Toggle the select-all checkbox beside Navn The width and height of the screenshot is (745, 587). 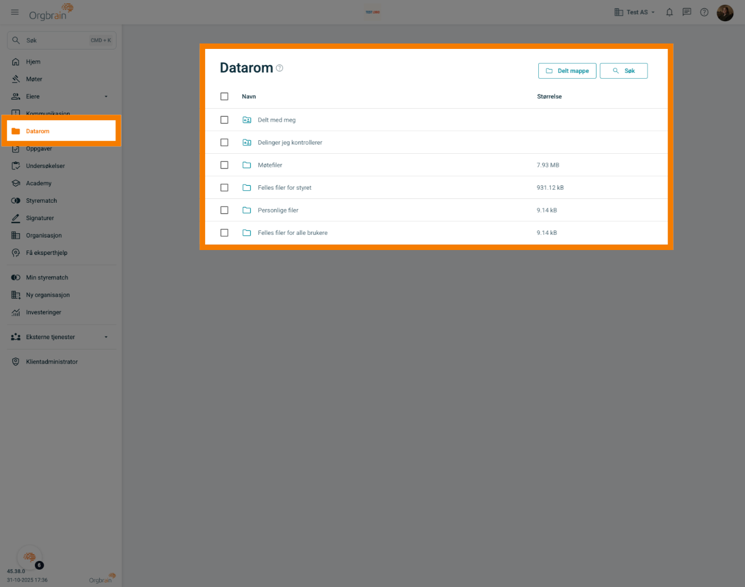[224, 96]
